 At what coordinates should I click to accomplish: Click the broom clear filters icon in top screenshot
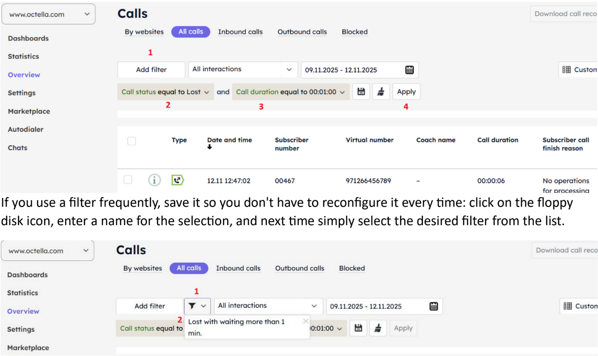pos(381,92)
